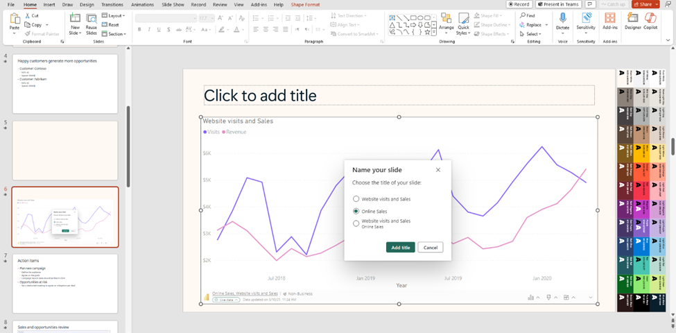The image size is (676, 333).
Task: Open Copilot from the ribbon
Action: pos(650,17)
